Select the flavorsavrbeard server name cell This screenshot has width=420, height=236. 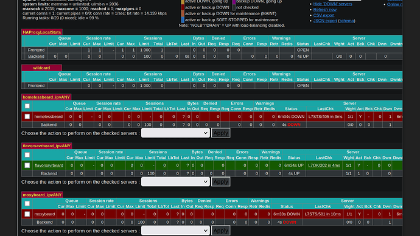click(49, 165)
